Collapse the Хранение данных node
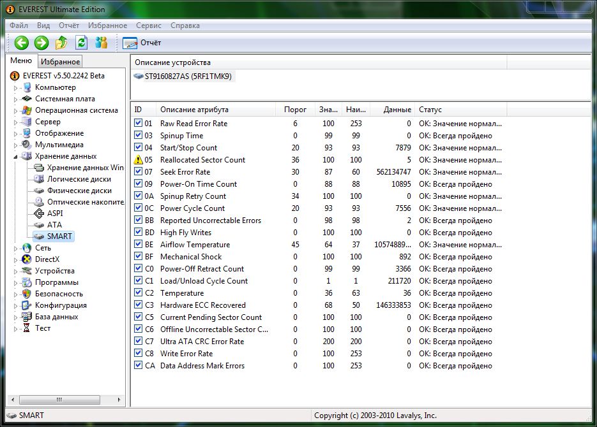This screenshot has height=427, width=597. pos(15,156)
